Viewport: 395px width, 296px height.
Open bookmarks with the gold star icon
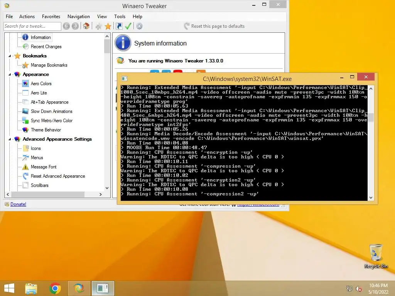(x=108, y=26)
